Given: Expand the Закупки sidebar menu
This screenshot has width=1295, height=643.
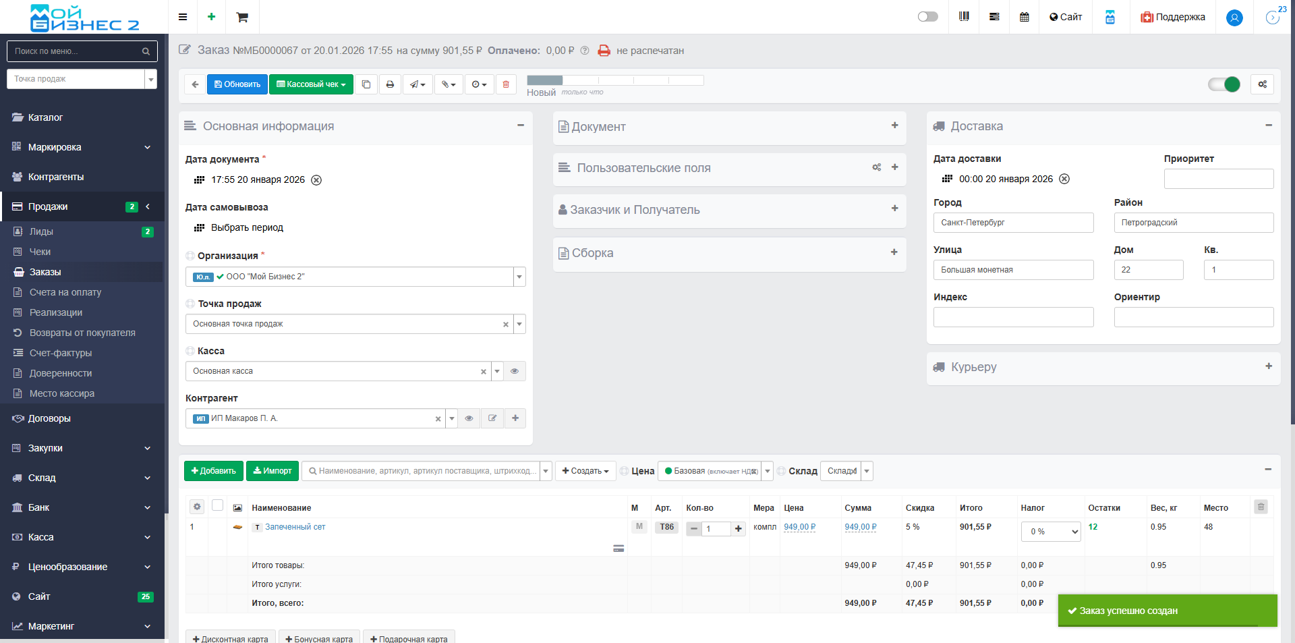Looking at the screenshot, I should [81, 448].
